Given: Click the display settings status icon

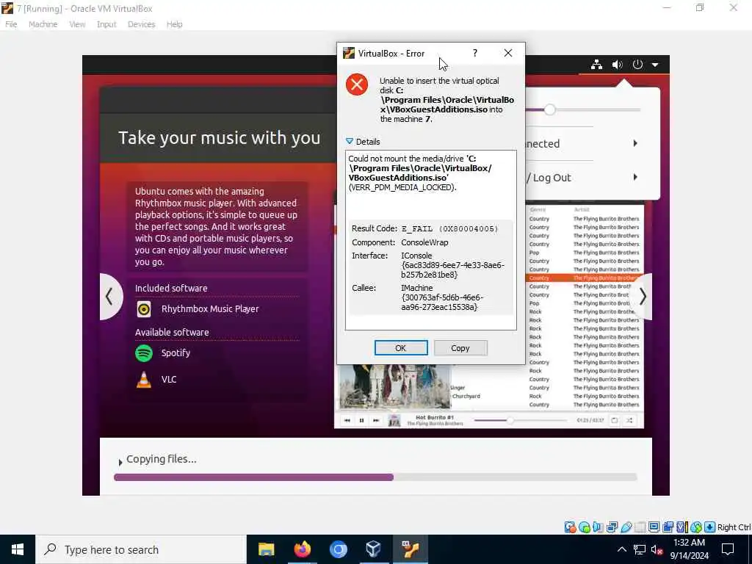Looking at the screenshot, I should [x=654, y=527].
